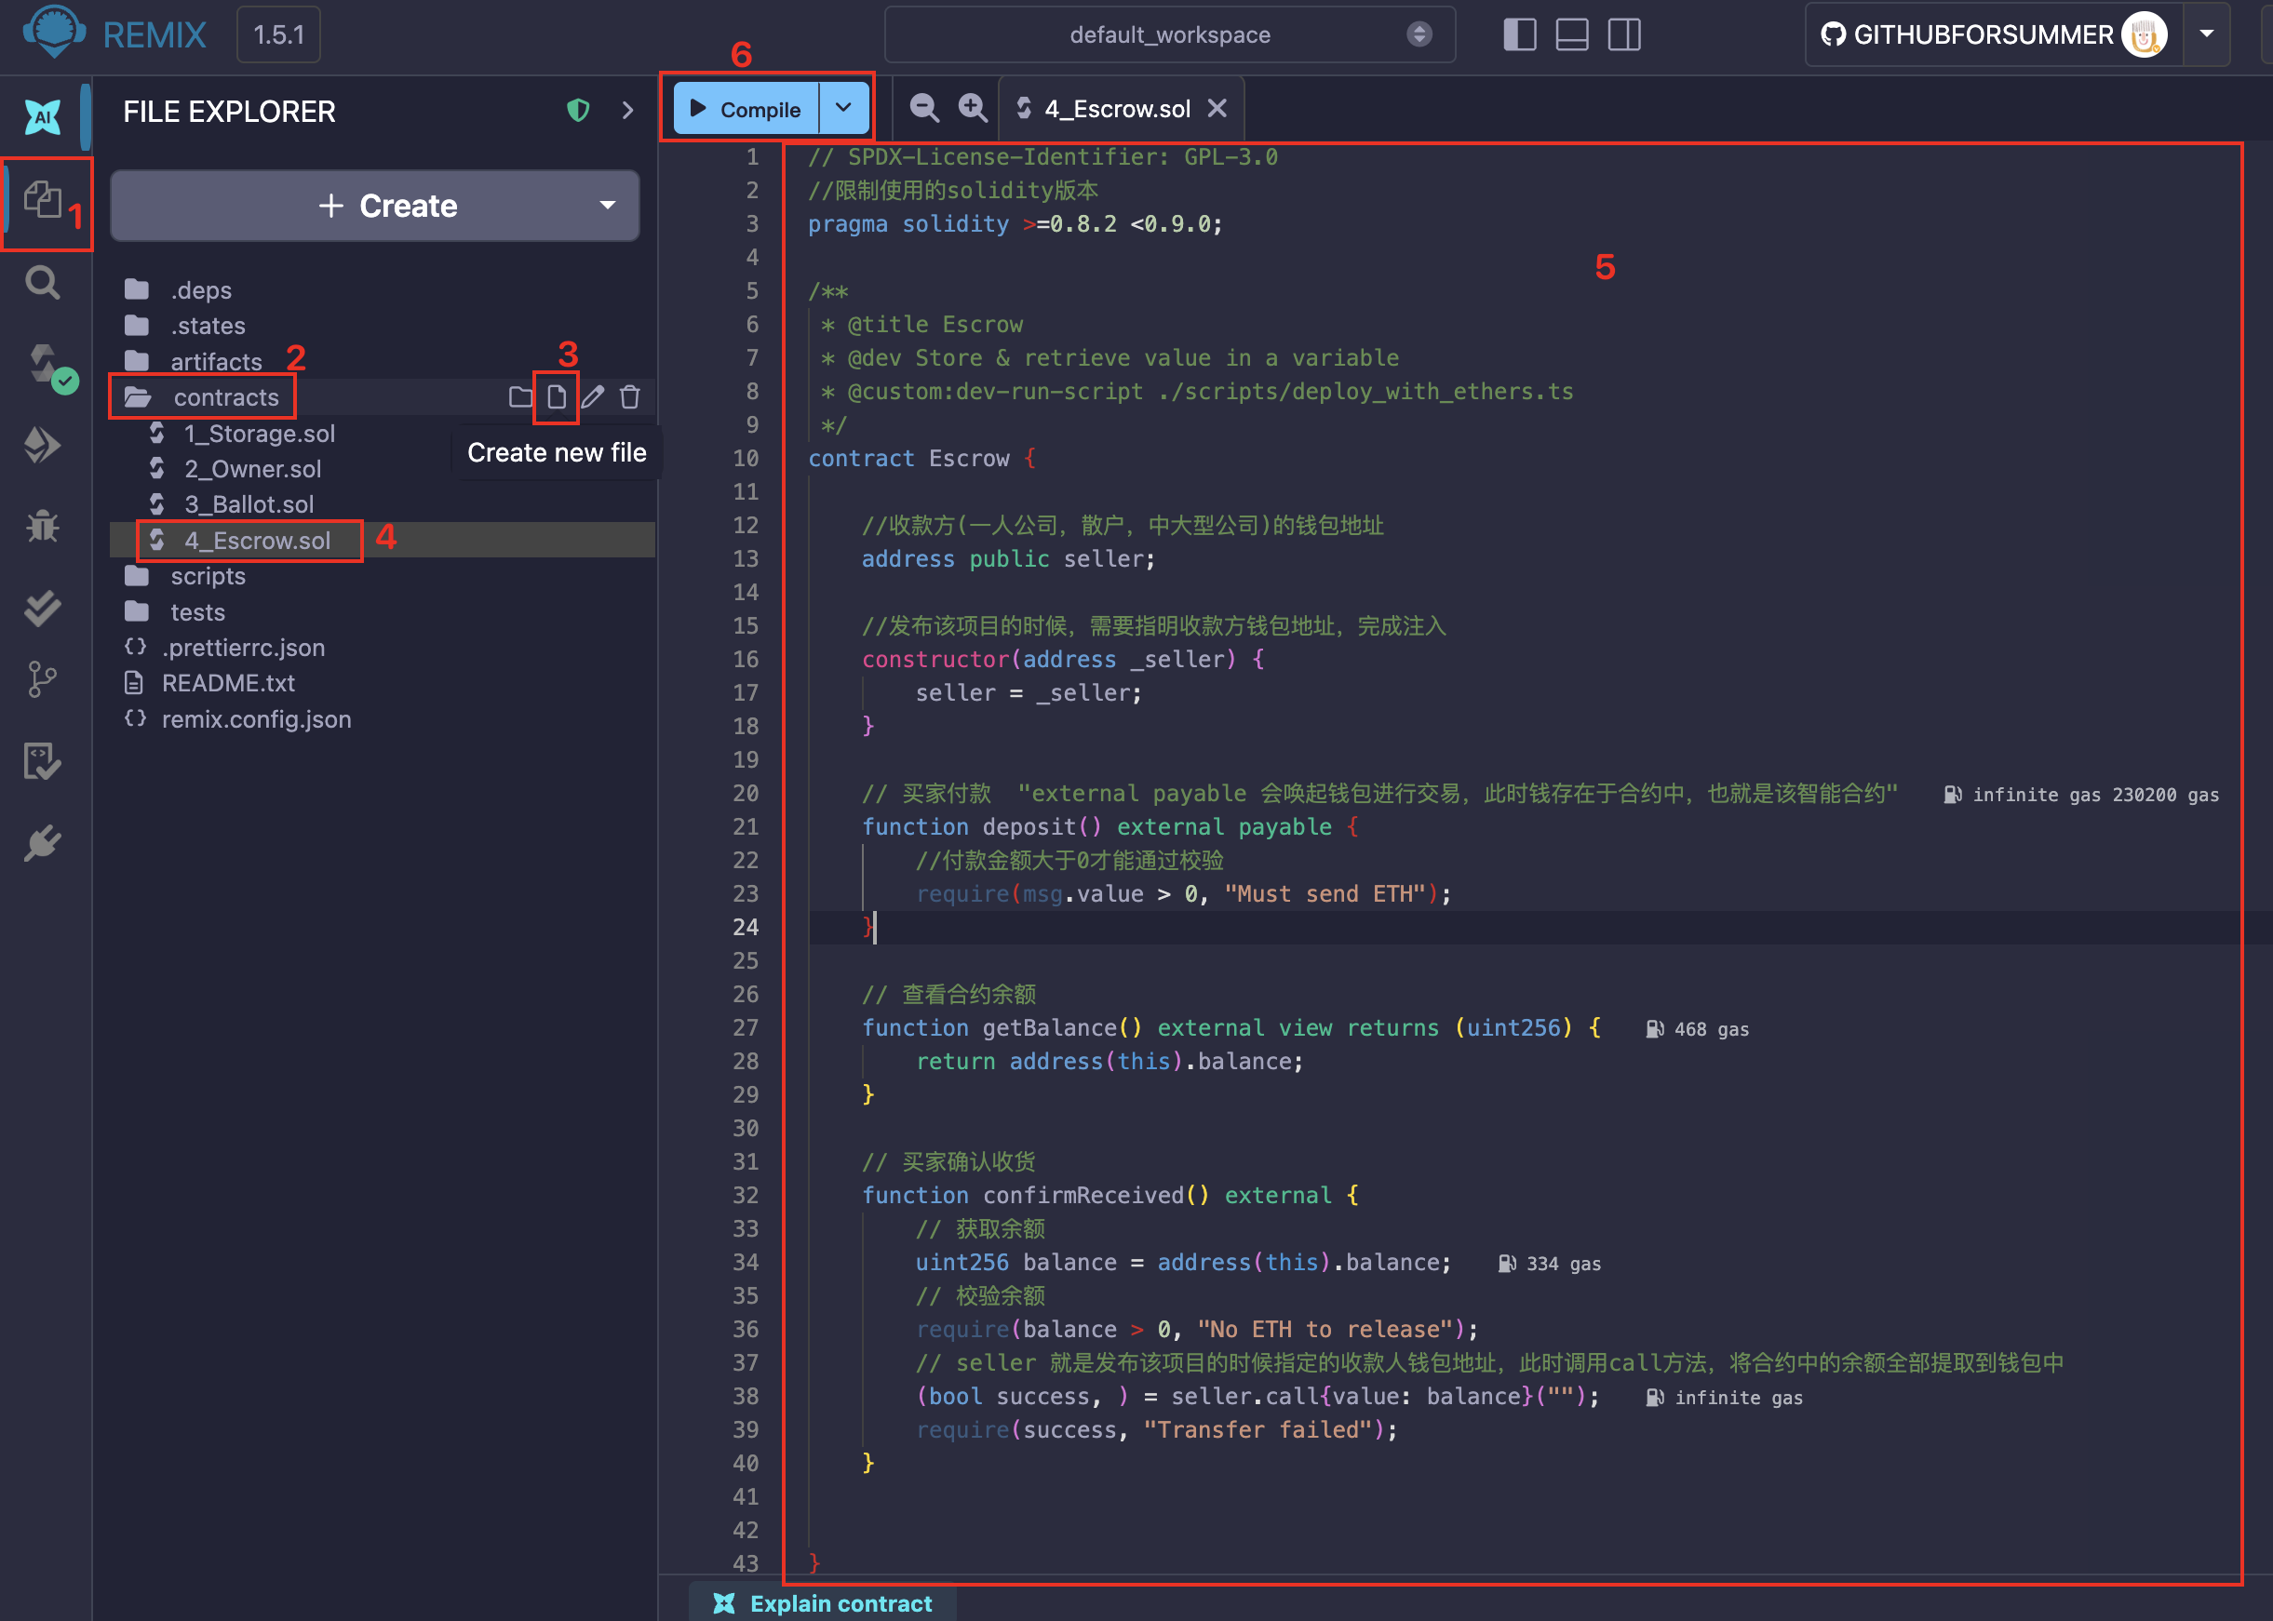Open the RemixAI assistant icon
The image size is (2273, 1621).
[42, 115]
